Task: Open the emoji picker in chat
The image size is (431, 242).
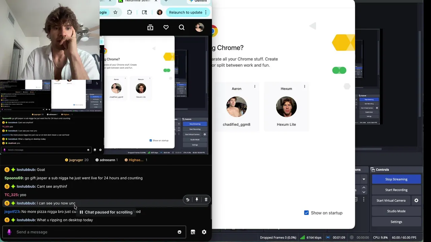Action: point(179,232)
